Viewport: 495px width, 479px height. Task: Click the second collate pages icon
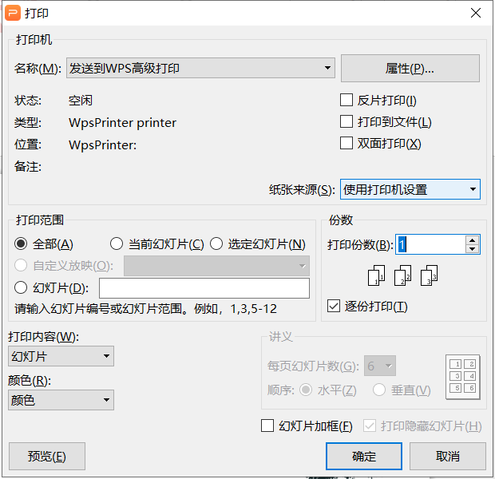click(403, 275)
